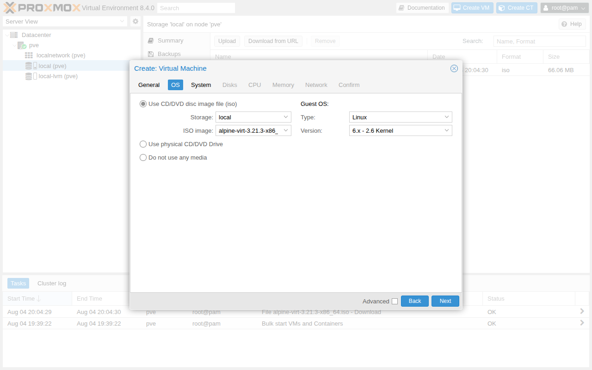Click the Help button
The image size is (592, 370).
coord(572,24)
